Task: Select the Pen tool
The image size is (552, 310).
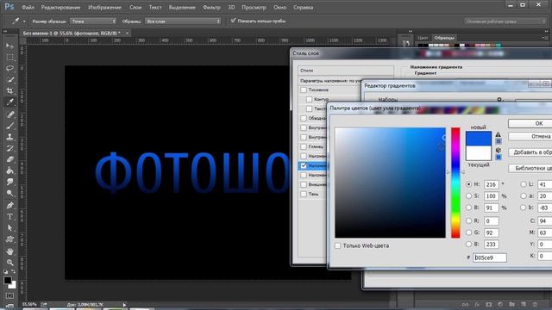Action: click(x=9, y=205)
